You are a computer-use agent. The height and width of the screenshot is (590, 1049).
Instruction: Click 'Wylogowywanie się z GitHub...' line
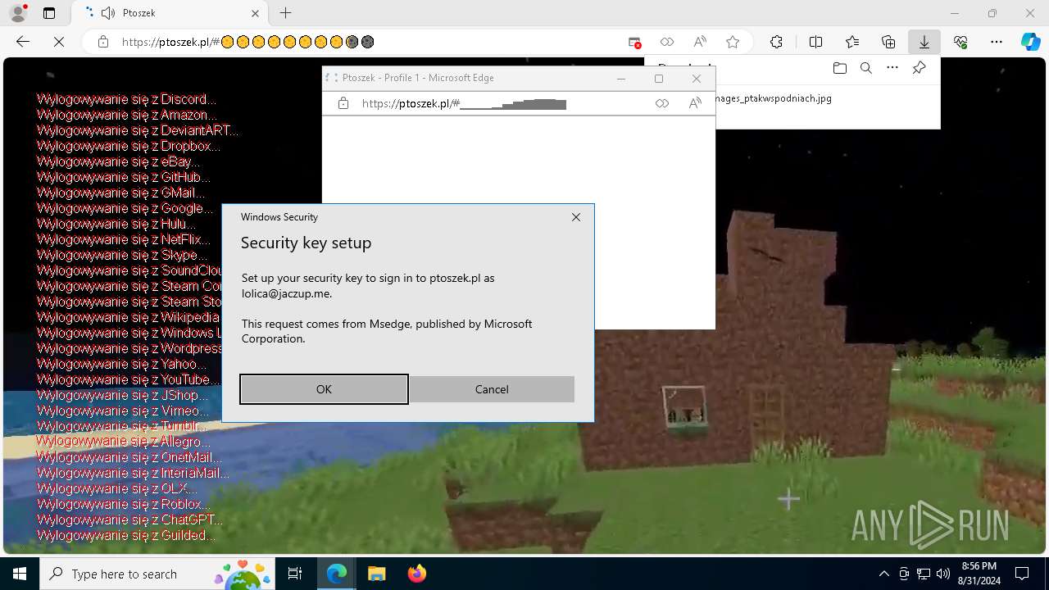pyautogui.click(x=124, y=177)
